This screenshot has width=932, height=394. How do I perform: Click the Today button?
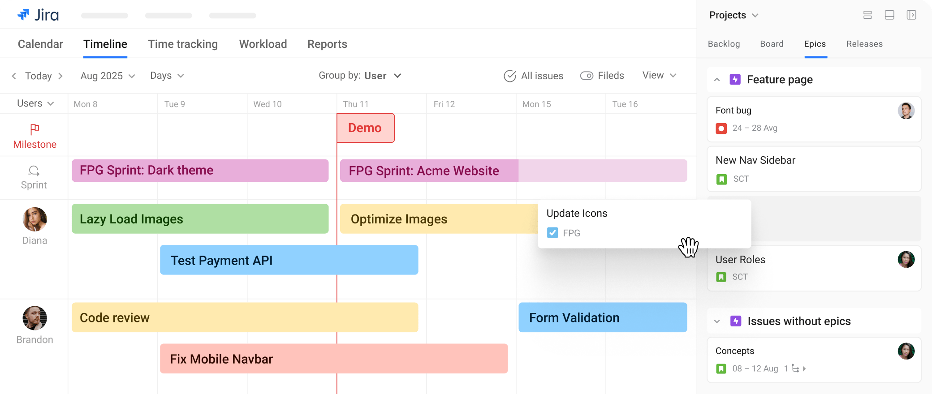click(x=39, y=76)
